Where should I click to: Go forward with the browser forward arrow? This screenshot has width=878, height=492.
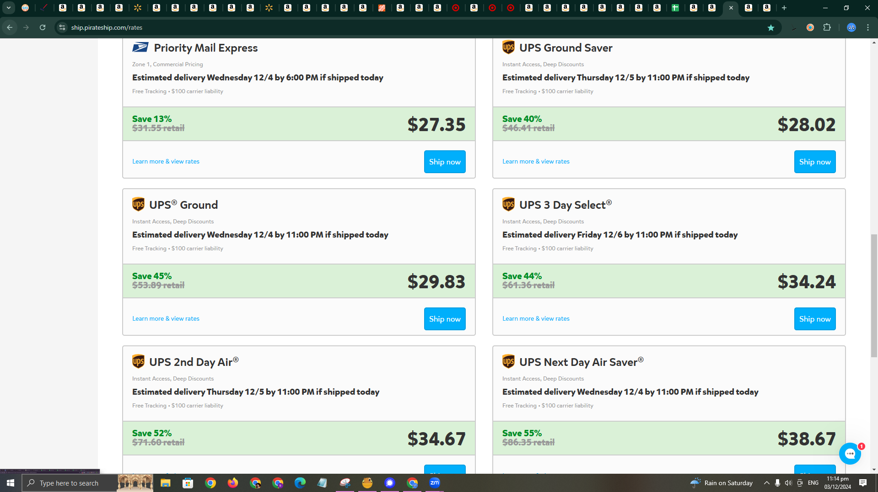[26, 27]
